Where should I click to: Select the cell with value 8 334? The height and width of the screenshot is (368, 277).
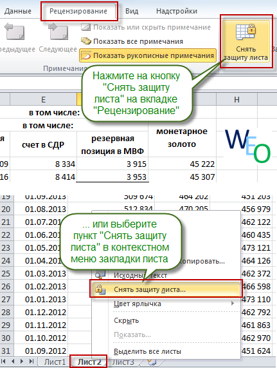click(x=43, y=164)
